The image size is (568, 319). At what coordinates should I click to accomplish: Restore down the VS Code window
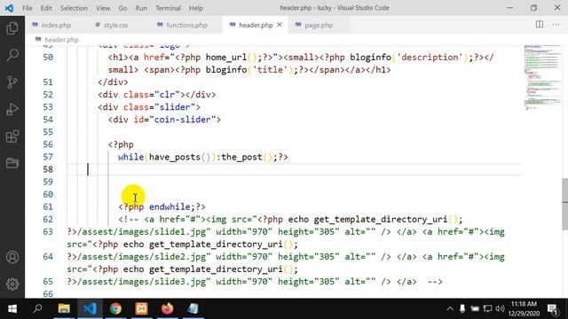pyautogui.click(x=533, y=8)
